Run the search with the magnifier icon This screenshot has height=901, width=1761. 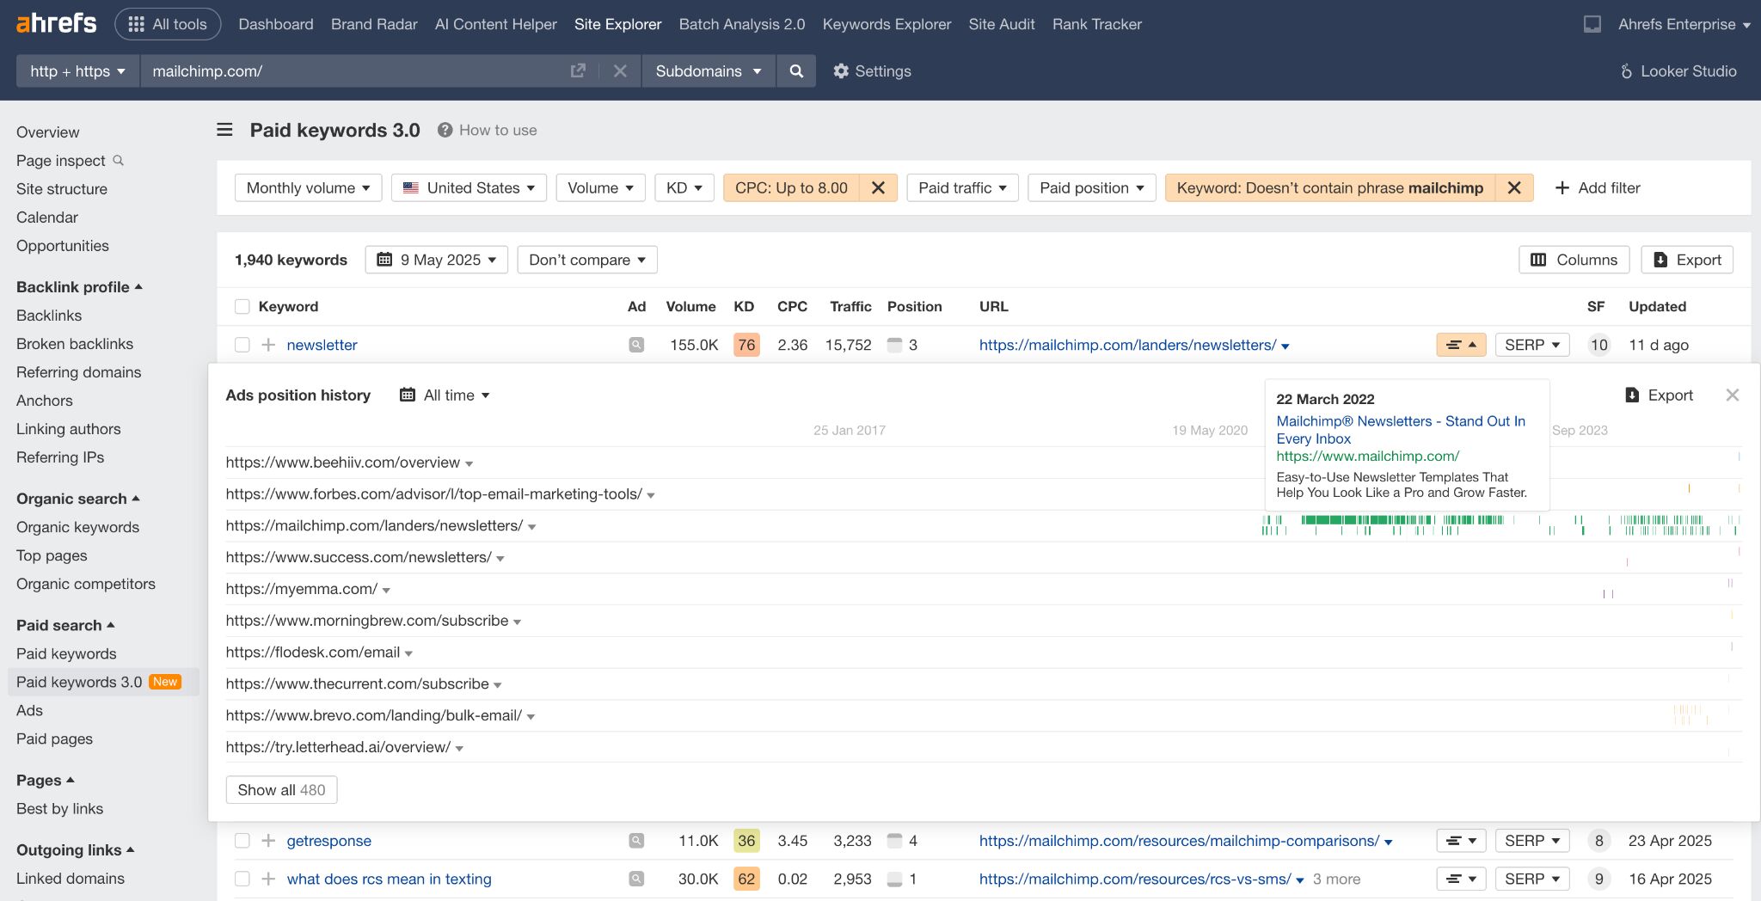pyautogui.click(x=795, y=71)
